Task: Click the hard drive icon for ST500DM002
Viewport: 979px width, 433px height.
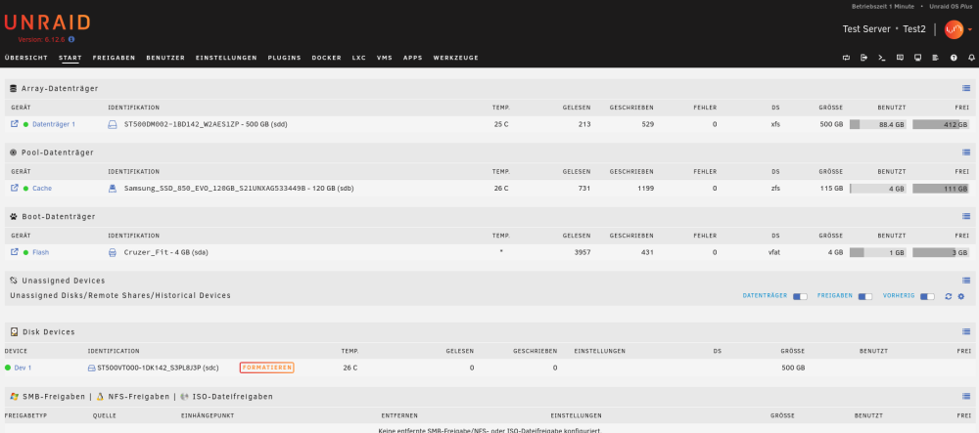Action: (113, 124)
